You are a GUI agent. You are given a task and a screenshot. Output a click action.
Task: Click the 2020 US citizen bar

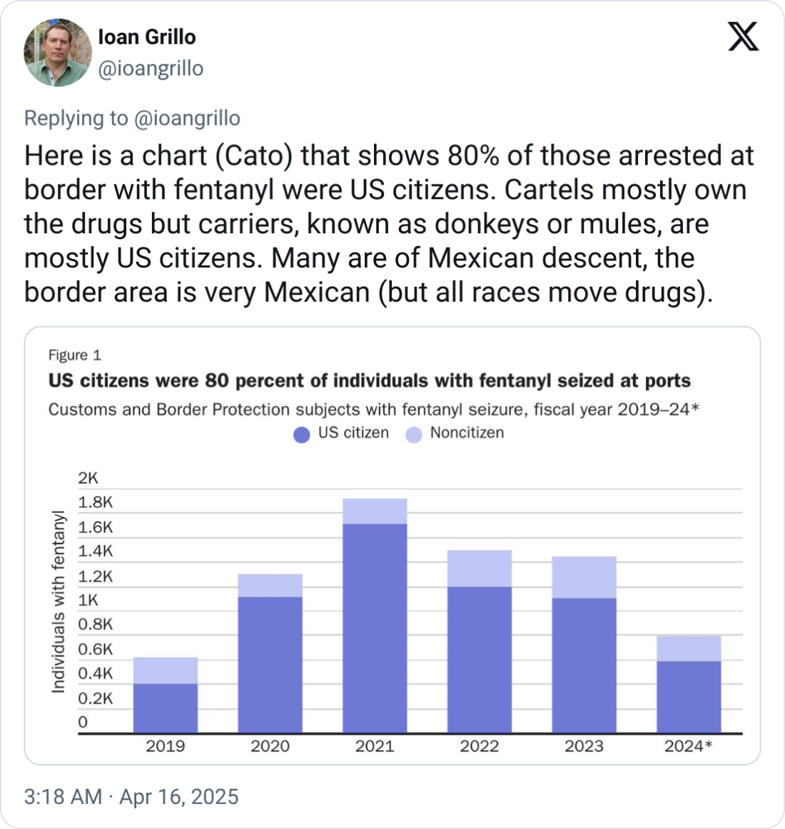click(270, 664)
